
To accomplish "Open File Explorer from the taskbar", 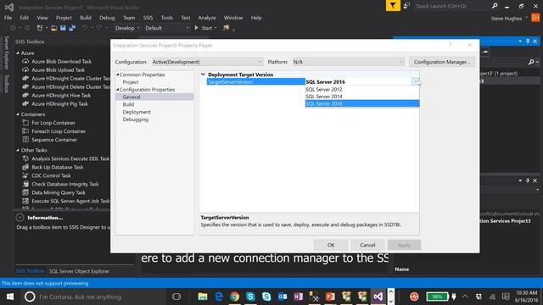I will click(203, 297).
